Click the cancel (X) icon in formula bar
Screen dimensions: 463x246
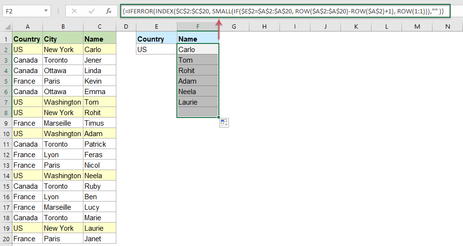click(x=74, y=11)
